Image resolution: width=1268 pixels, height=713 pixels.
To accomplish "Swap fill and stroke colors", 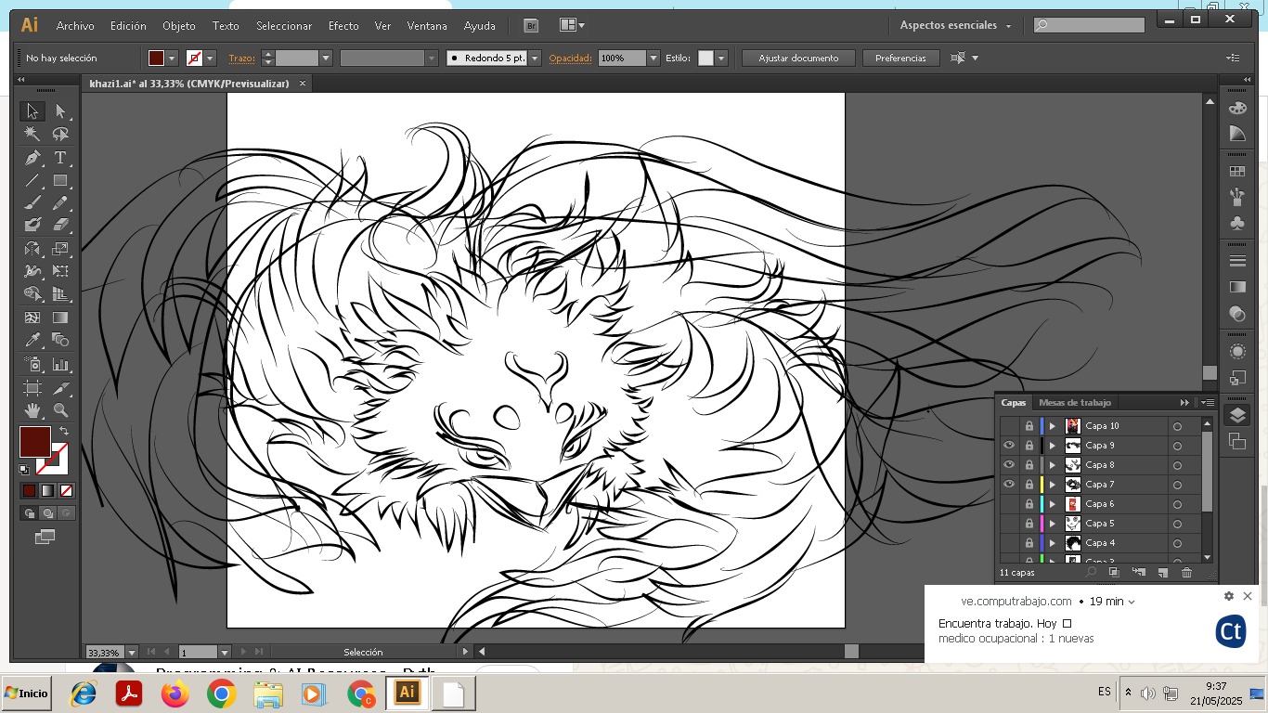I will pos(64,432).
